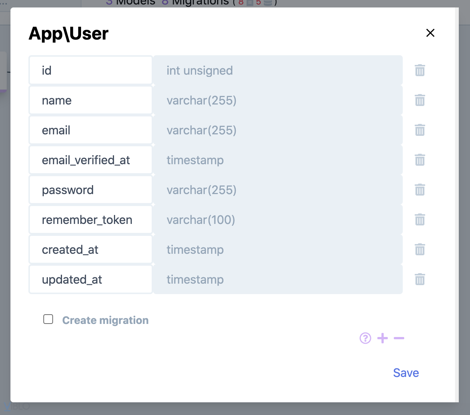The height and width of the screenshot is (415, 470).
Task: Close the App\User dialog
Action: coord(430,33)
